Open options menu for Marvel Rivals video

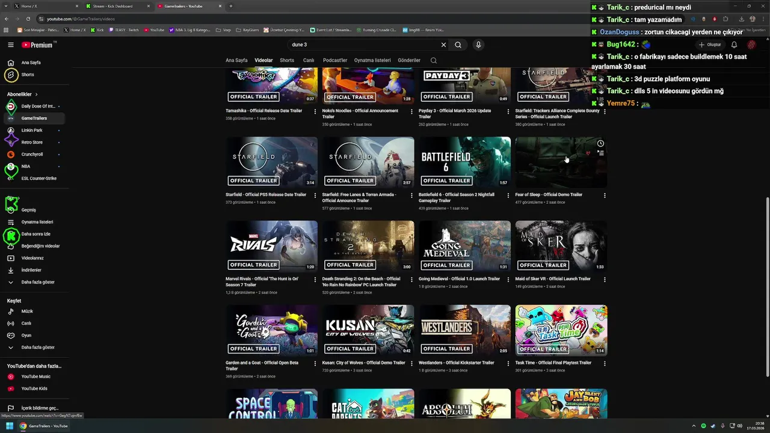tap(315, 280)
